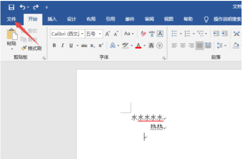Screen dimensions: 249x159
Task: Toggle italic formatting
Action: [63, 46]
